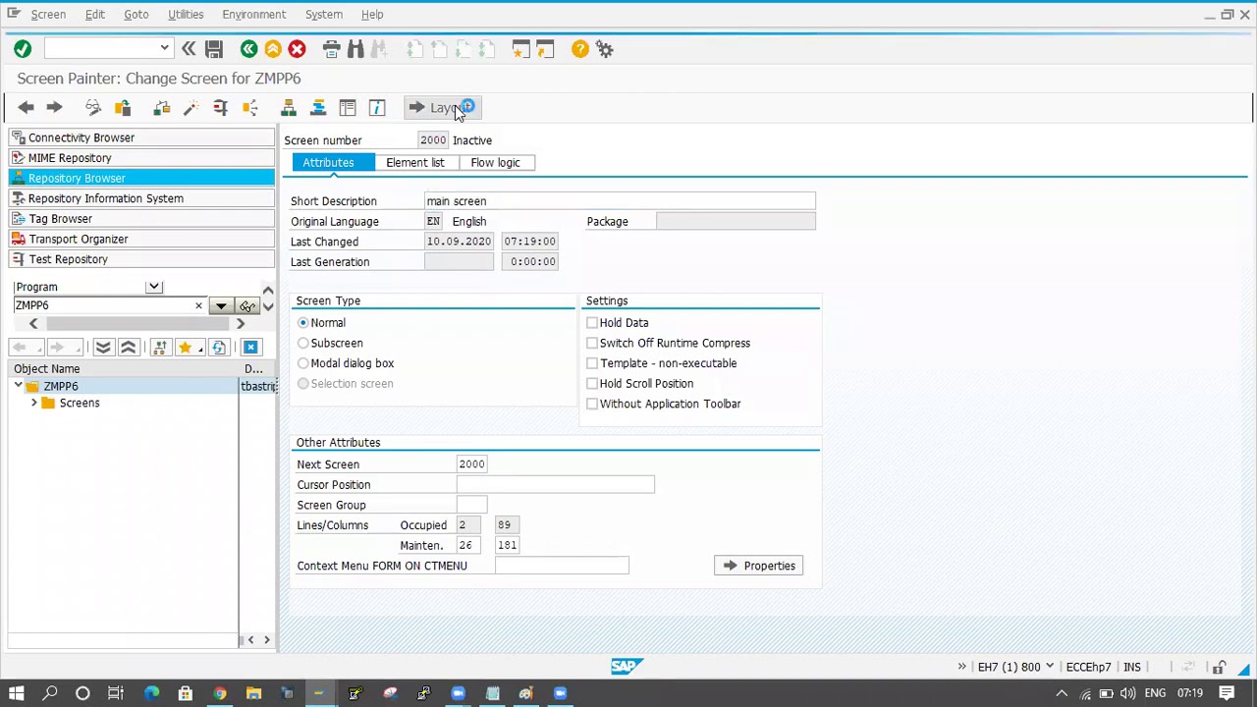Click the Generate Shortcut icon
1257x707 pixels.
pos(545,49)
